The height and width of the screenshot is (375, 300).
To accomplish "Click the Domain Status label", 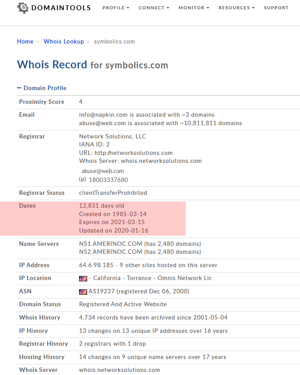I will pos(40,304).
